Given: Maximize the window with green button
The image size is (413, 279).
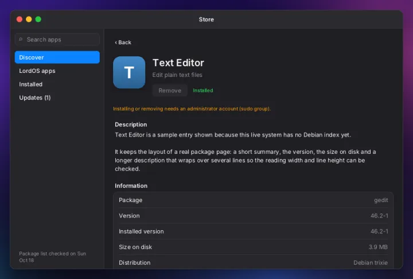Looking at the screenshot, I should [x=38, y=20].
